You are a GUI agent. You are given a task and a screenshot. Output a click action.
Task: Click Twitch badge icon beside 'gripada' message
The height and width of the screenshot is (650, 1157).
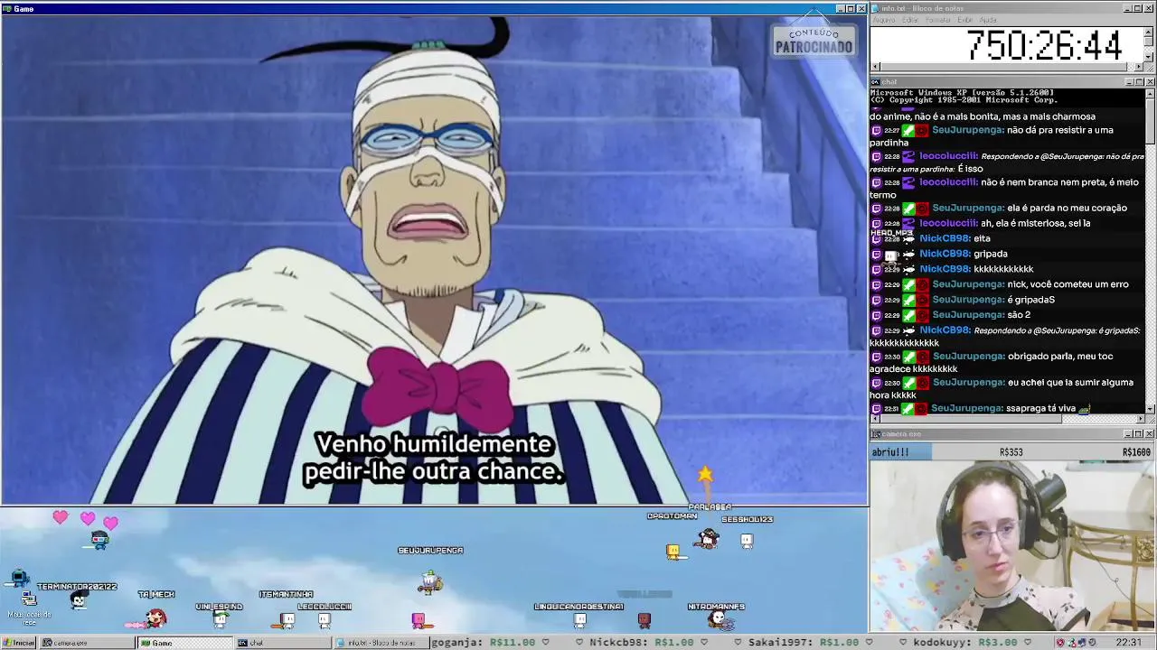point(876,255)
